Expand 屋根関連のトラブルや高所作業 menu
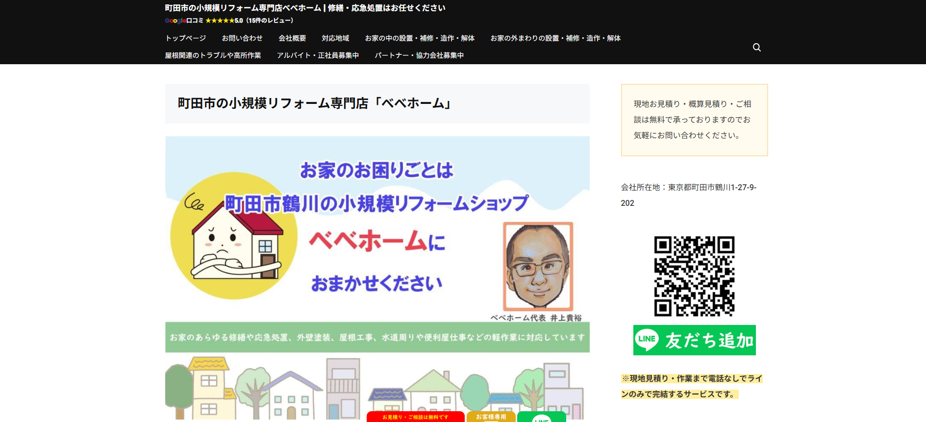926x422 pixels. pos(213,55)
